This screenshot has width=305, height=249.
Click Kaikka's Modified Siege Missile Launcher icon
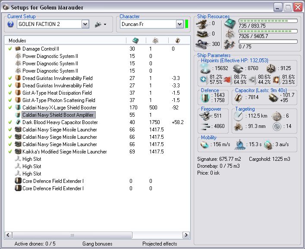click(x=18, y=152)
